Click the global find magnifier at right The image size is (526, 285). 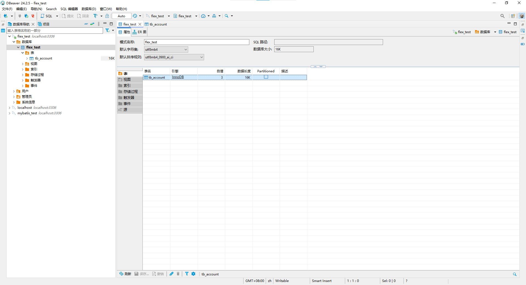(502, 16)
